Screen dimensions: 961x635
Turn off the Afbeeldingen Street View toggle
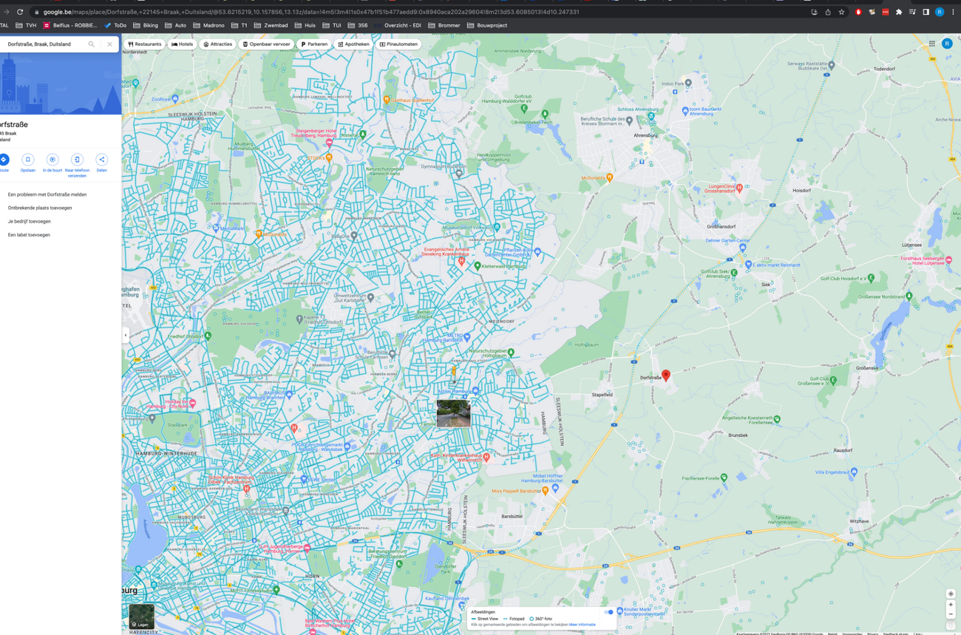609,612
